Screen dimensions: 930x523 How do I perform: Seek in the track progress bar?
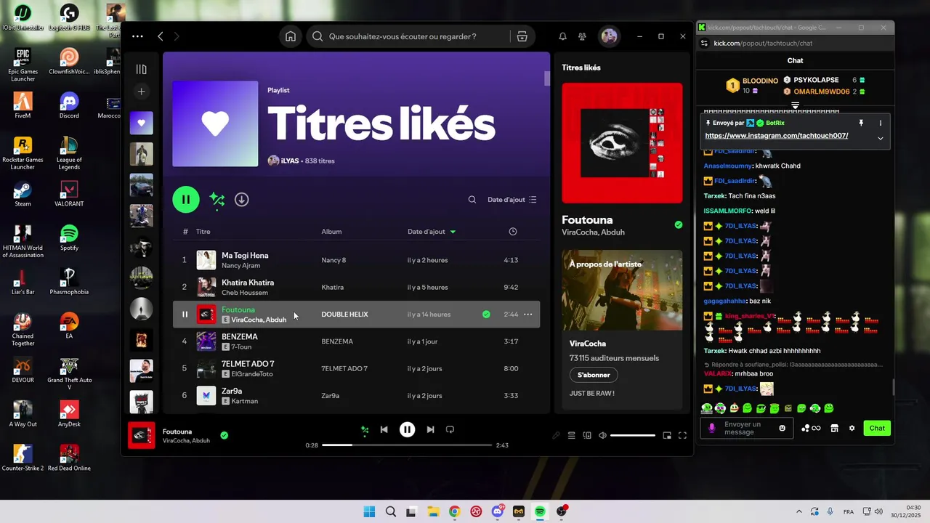coord(407,445)
